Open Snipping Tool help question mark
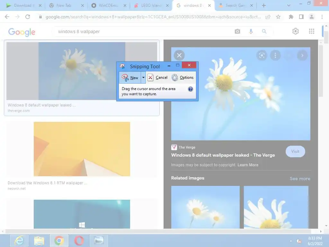 (x=190, y=89)
